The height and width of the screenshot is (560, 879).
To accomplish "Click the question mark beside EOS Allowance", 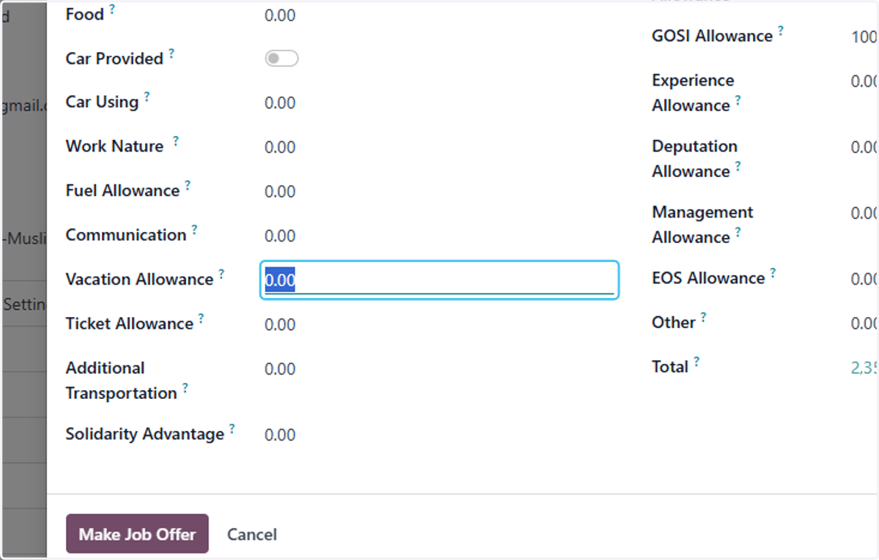I will (x=773, y=274).
